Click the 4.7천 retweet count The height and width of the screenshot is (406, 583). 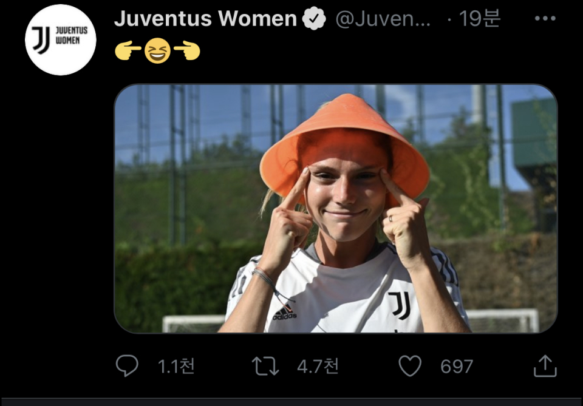[x=318, y=366]
